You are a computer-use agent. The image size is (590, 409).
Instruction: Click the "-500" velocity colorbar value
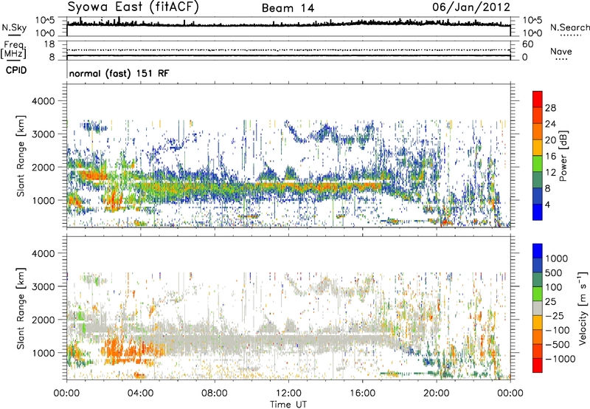(x=558, y=345)
